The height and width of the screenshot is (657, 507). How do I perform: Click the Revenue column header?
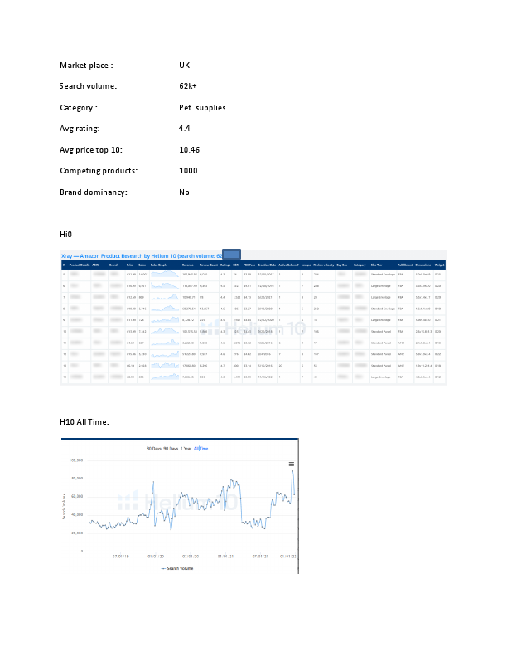[188, 265]
